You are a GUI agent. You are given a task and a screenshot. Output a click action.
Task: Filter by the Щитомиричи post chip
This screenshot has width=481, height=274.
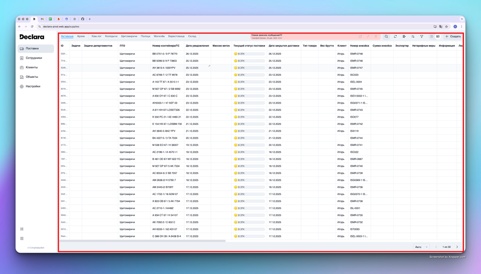pos(129,37)
